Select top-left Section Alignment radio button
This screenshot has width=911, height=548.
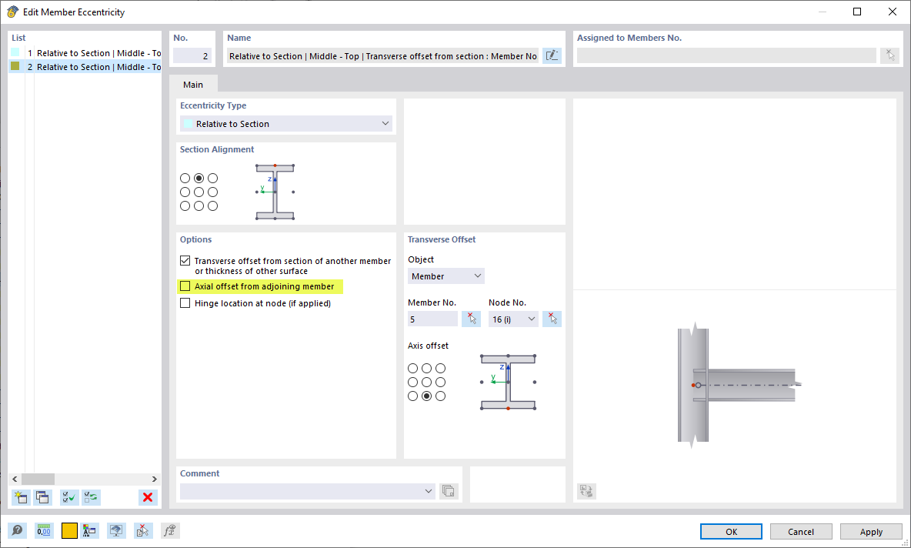coord(185,179)
